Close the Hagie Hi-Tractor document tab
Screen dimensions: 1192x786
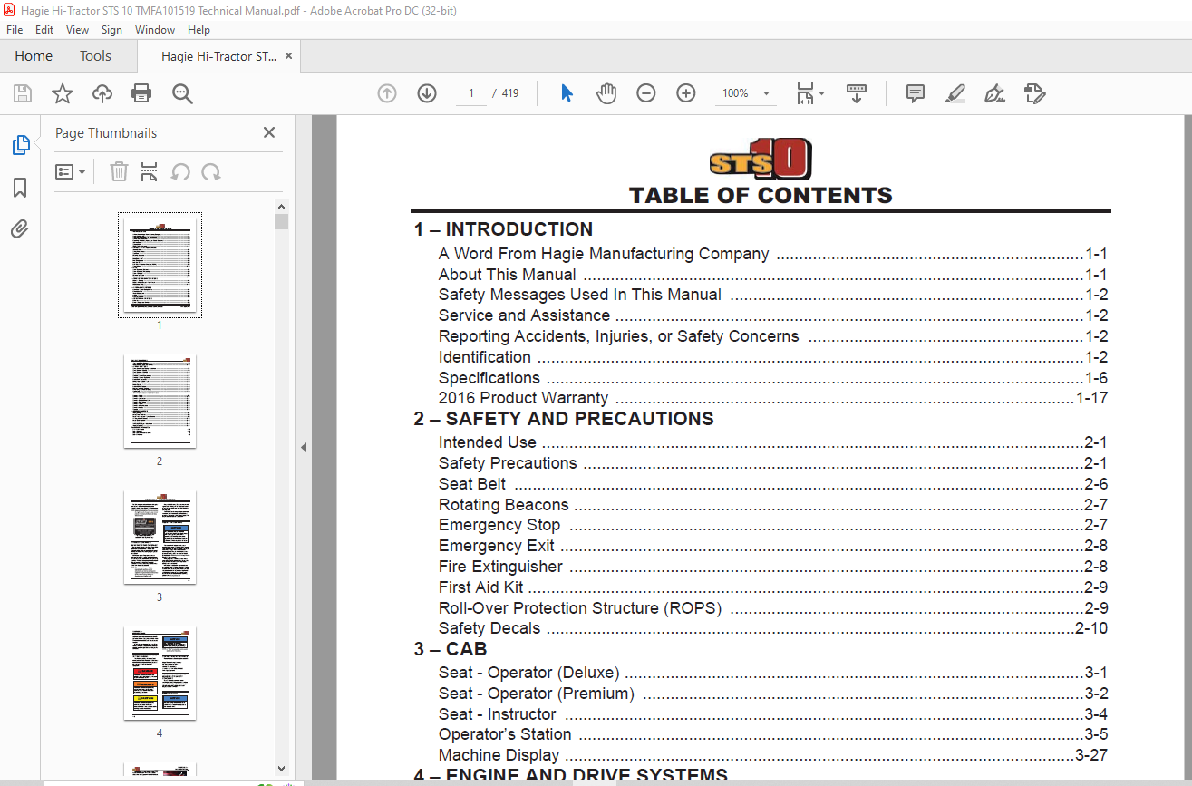(x=288, y=56)
